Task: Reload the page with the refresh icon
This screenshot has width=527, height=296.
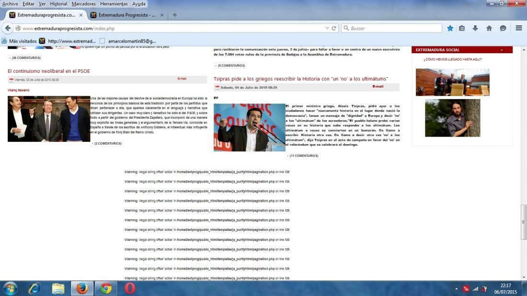Action: [334, 28]
